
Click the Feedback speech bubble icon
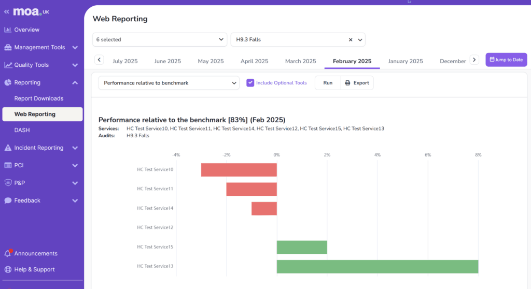coord(8,200)
